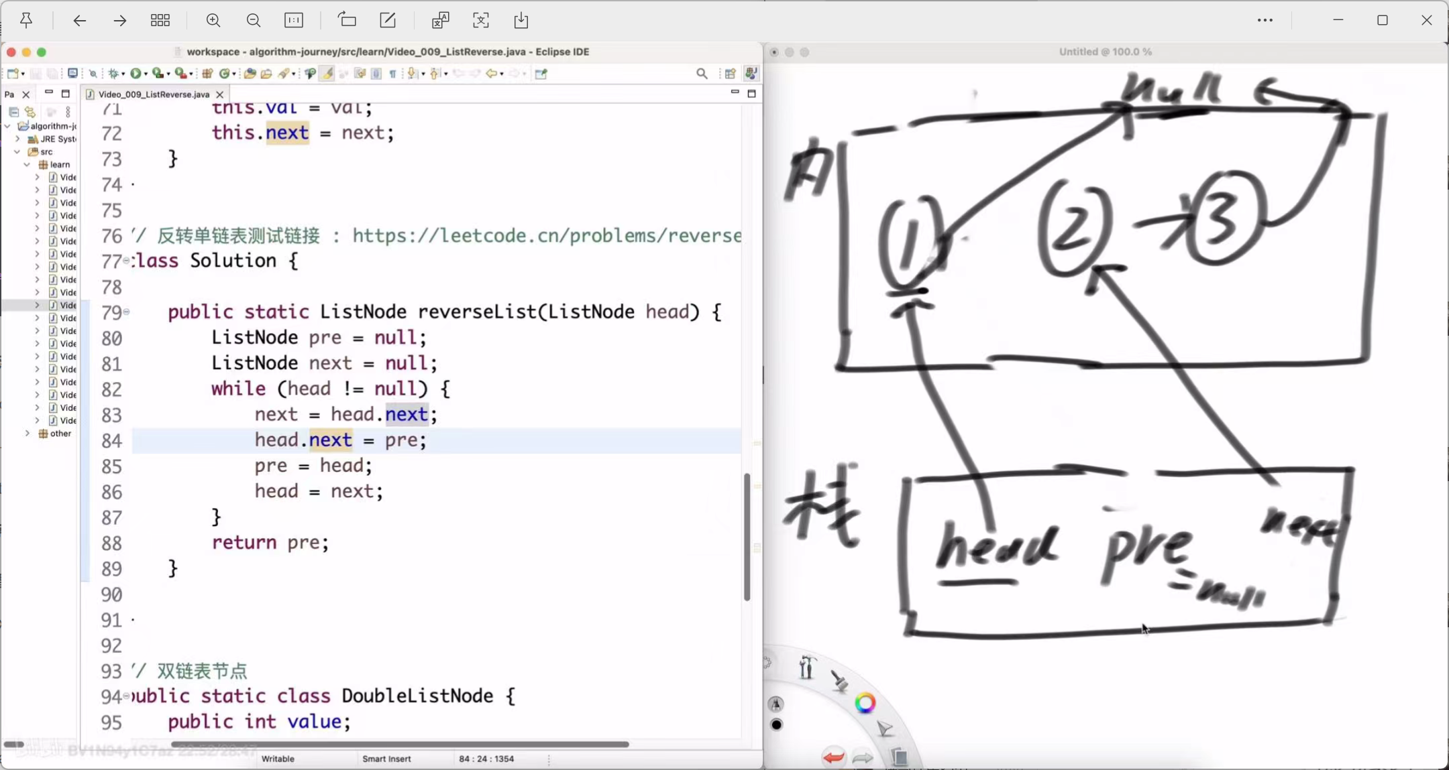This screenshot has width=1449, height=770.
Task: Select the paint brush tool in sketch app
Action: point(839,681)
